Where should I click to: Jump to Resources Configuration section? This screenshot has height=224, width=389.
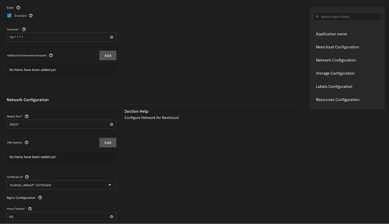(x=337, y=100)
